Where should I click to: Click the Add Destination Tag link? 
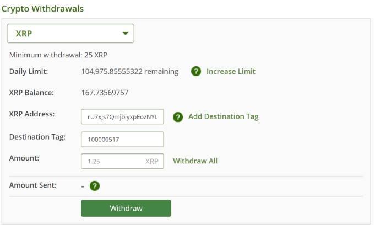pos(224,116)
